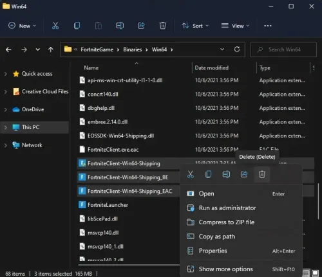The width and height of the screenshot is (322, 277).
Task: Open the See more ellipsis menu in the toolbar
Action: click(x=268, y=26)
